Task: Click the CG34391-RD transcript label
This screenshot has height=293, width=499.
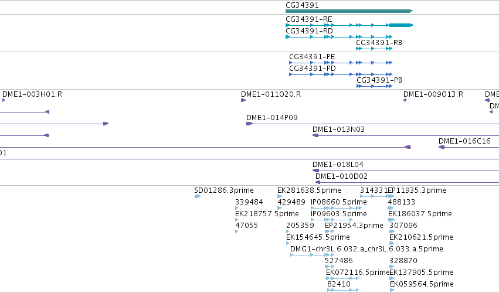Action: (x=309, y=31)
